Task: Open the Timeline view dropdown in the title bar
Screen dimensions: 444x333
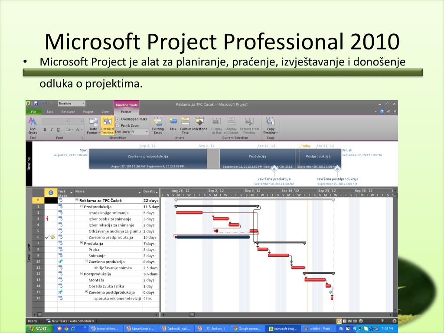Action: click(83, 104)
